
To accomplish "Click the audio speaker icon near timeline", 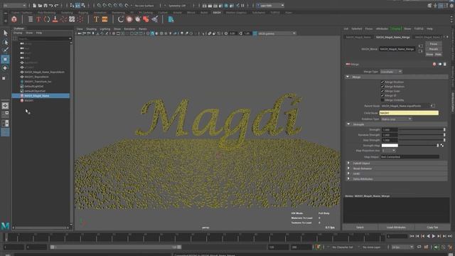I will click(436, 247).
